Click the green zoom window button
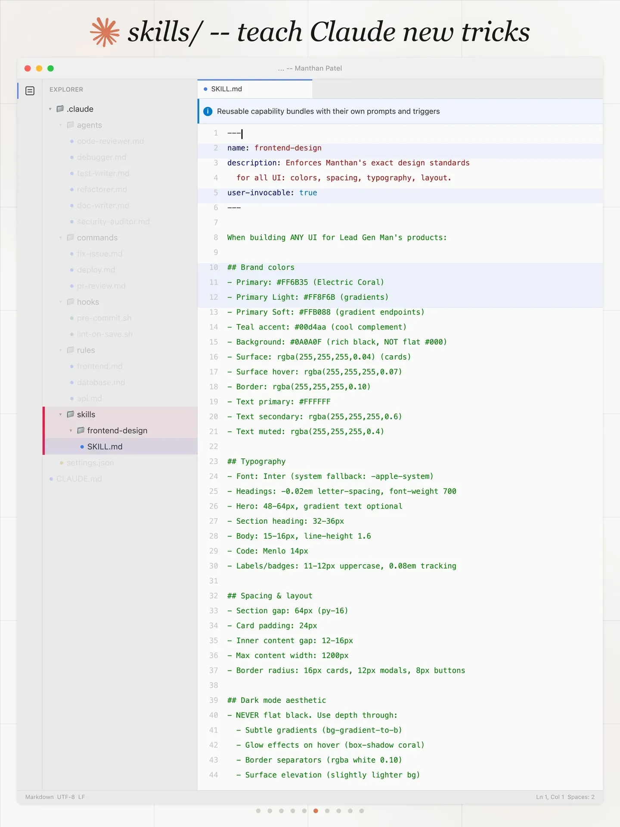 [x=50, y=68]
